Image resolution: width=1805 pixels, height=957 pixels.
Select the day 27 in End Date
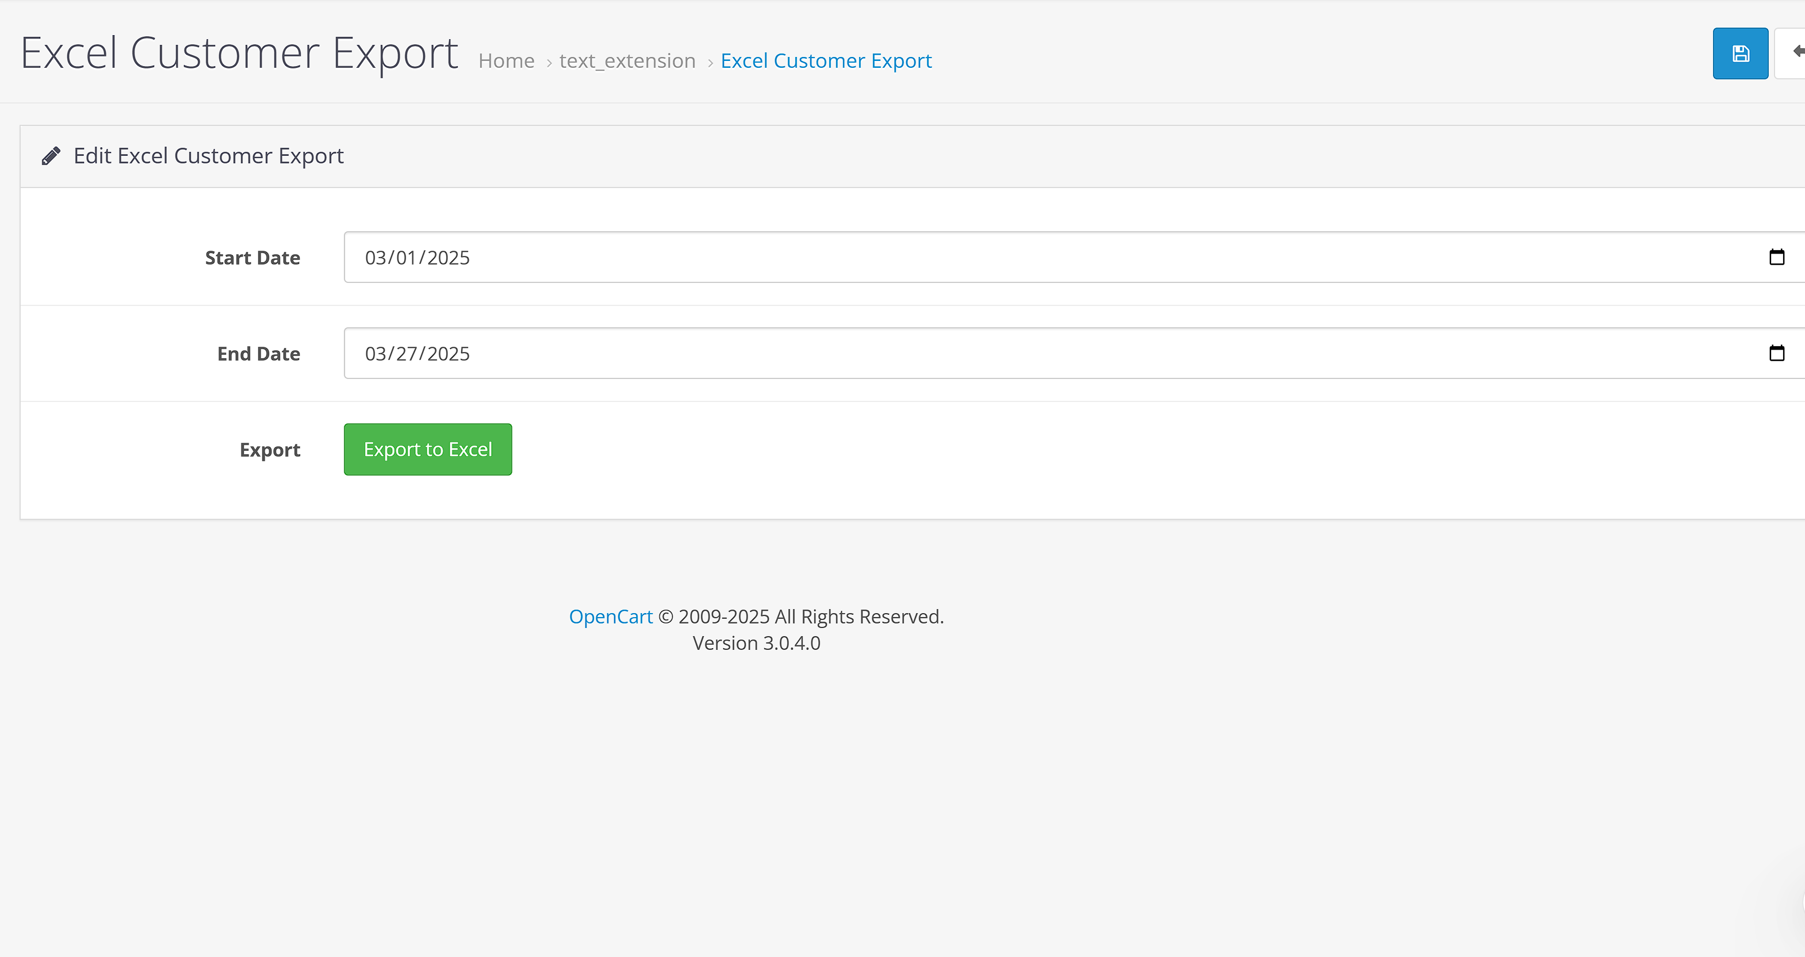407,354
